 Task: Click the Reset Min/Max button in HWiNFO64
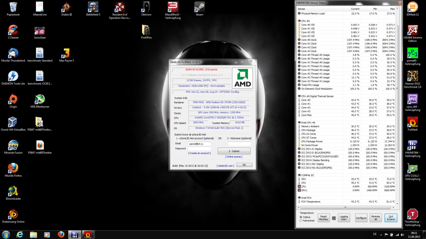click(x=324, y=218)
